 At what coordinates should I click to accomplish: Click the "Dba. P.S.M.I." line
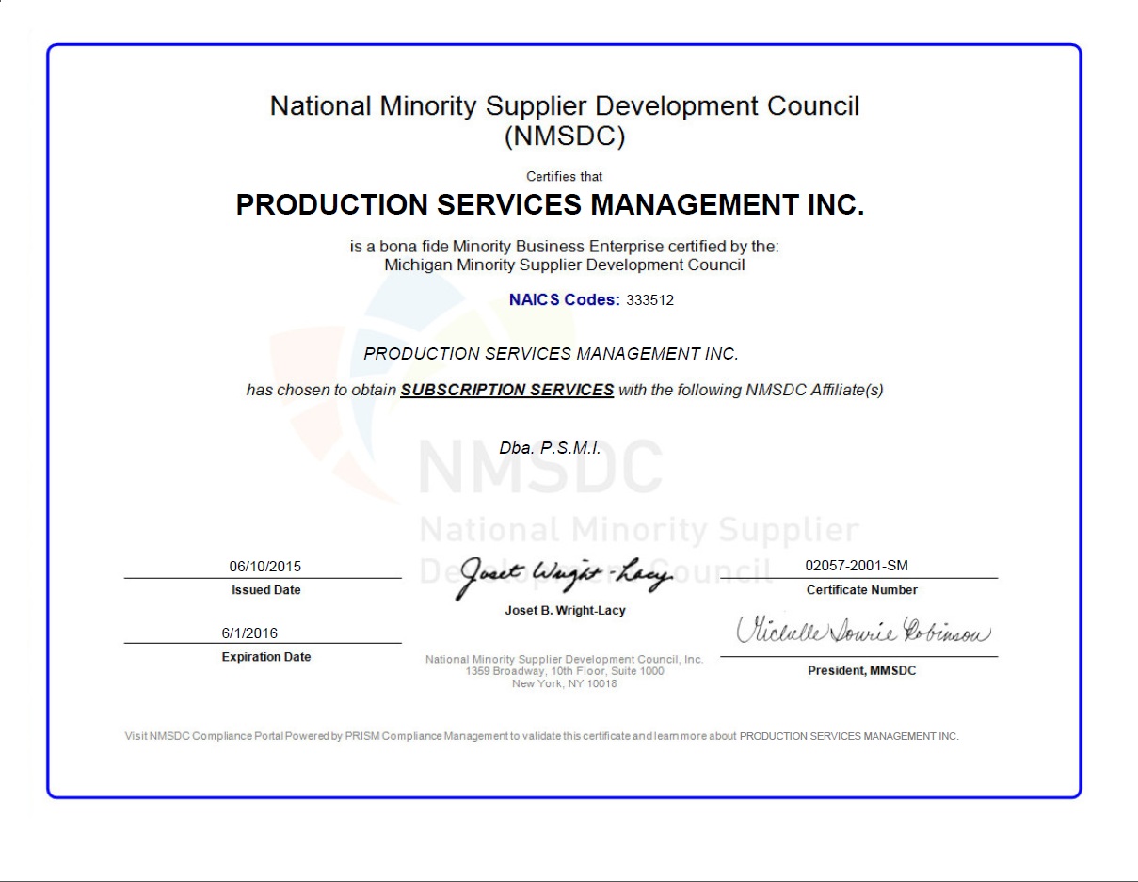click(550, 449)
